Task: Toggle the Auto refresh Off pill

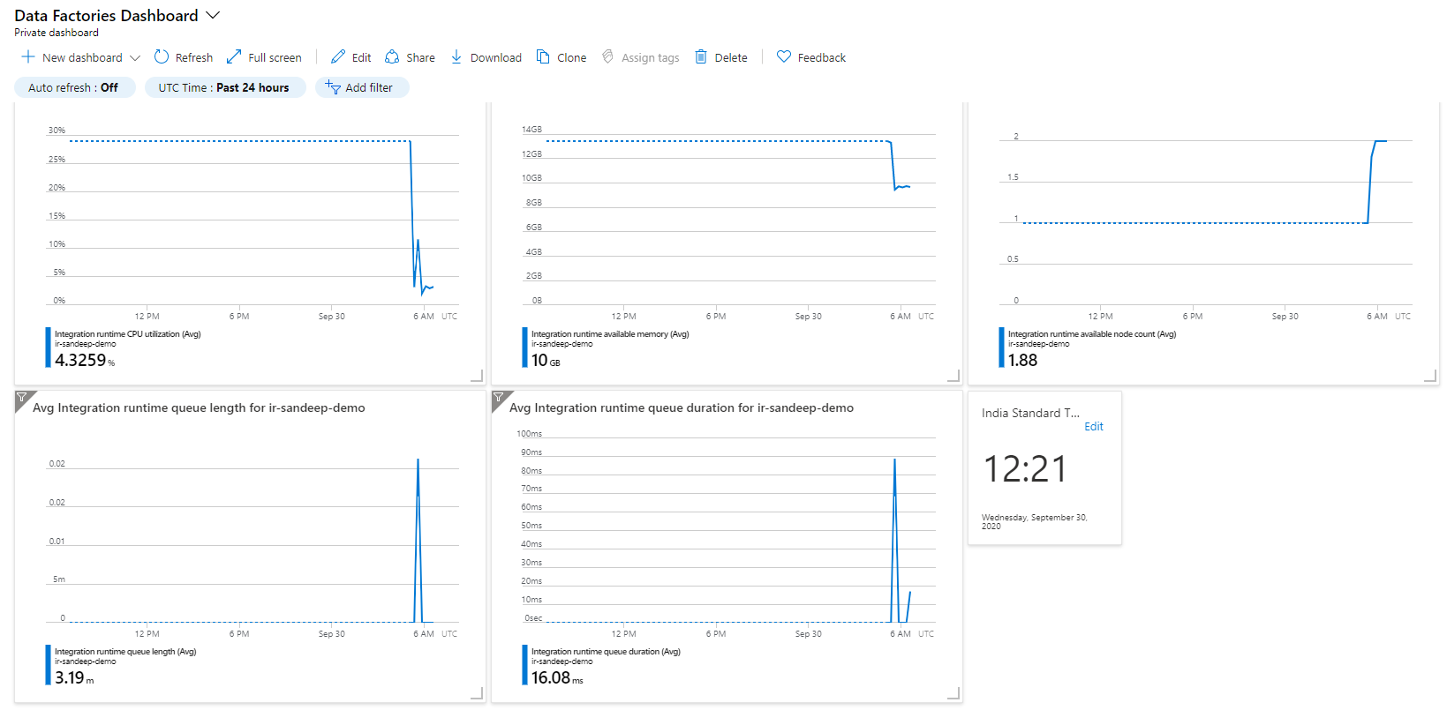Action: 74,87
